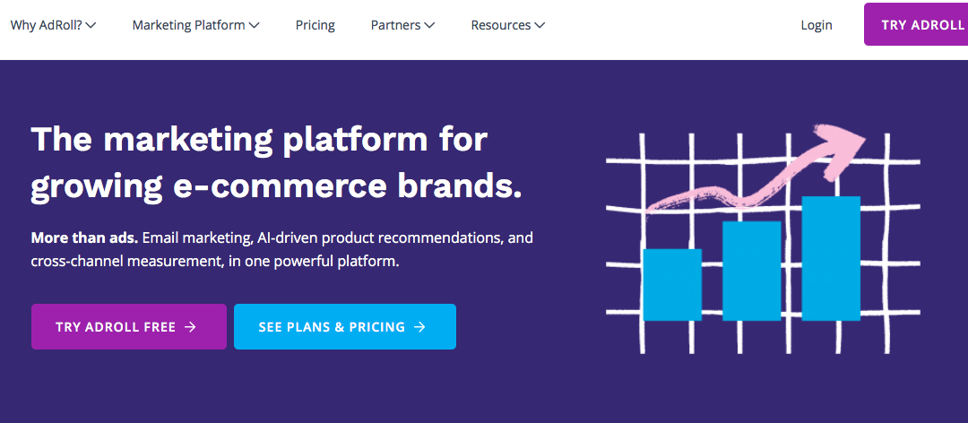Click the bold "More than ads." text

(84, 238)
